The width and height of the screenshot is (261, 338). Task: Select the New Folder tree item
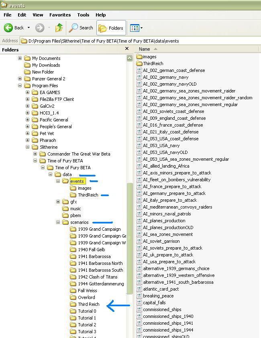[43, 72]
